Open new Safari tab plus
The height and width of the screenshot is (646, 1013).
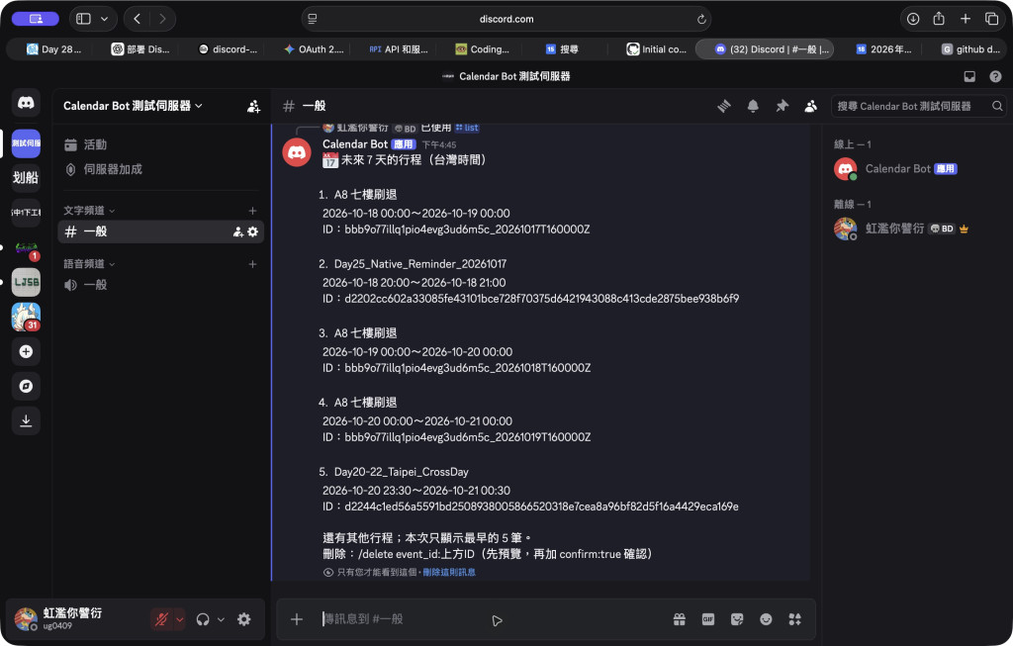(966, 19)
